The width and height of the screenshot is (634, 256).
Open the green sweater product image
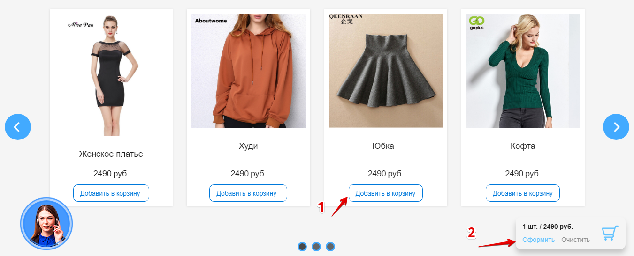coord(523,71)
